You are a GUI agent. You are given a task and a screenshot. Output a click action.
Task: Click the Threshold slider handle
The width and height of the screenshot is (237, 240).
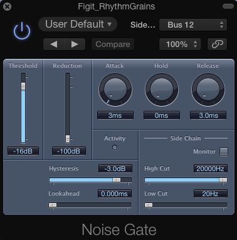(x=23, y=86)
